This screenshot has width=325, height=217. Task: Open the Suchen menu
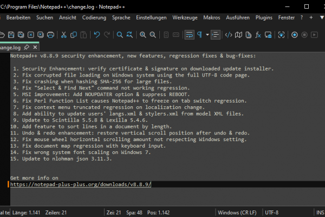(45, 18)
